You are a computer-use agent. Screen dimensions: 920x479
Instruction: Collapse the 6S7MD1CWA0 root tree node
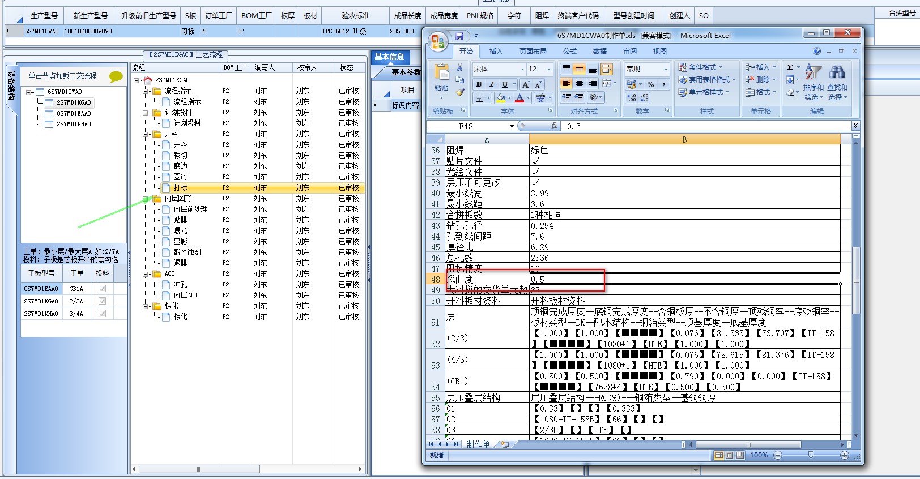[28, 92]
